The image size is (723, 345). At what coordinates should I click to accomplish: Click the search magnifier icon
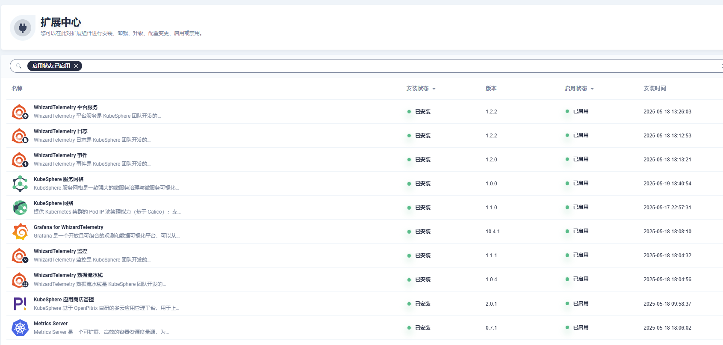point(19,66)
